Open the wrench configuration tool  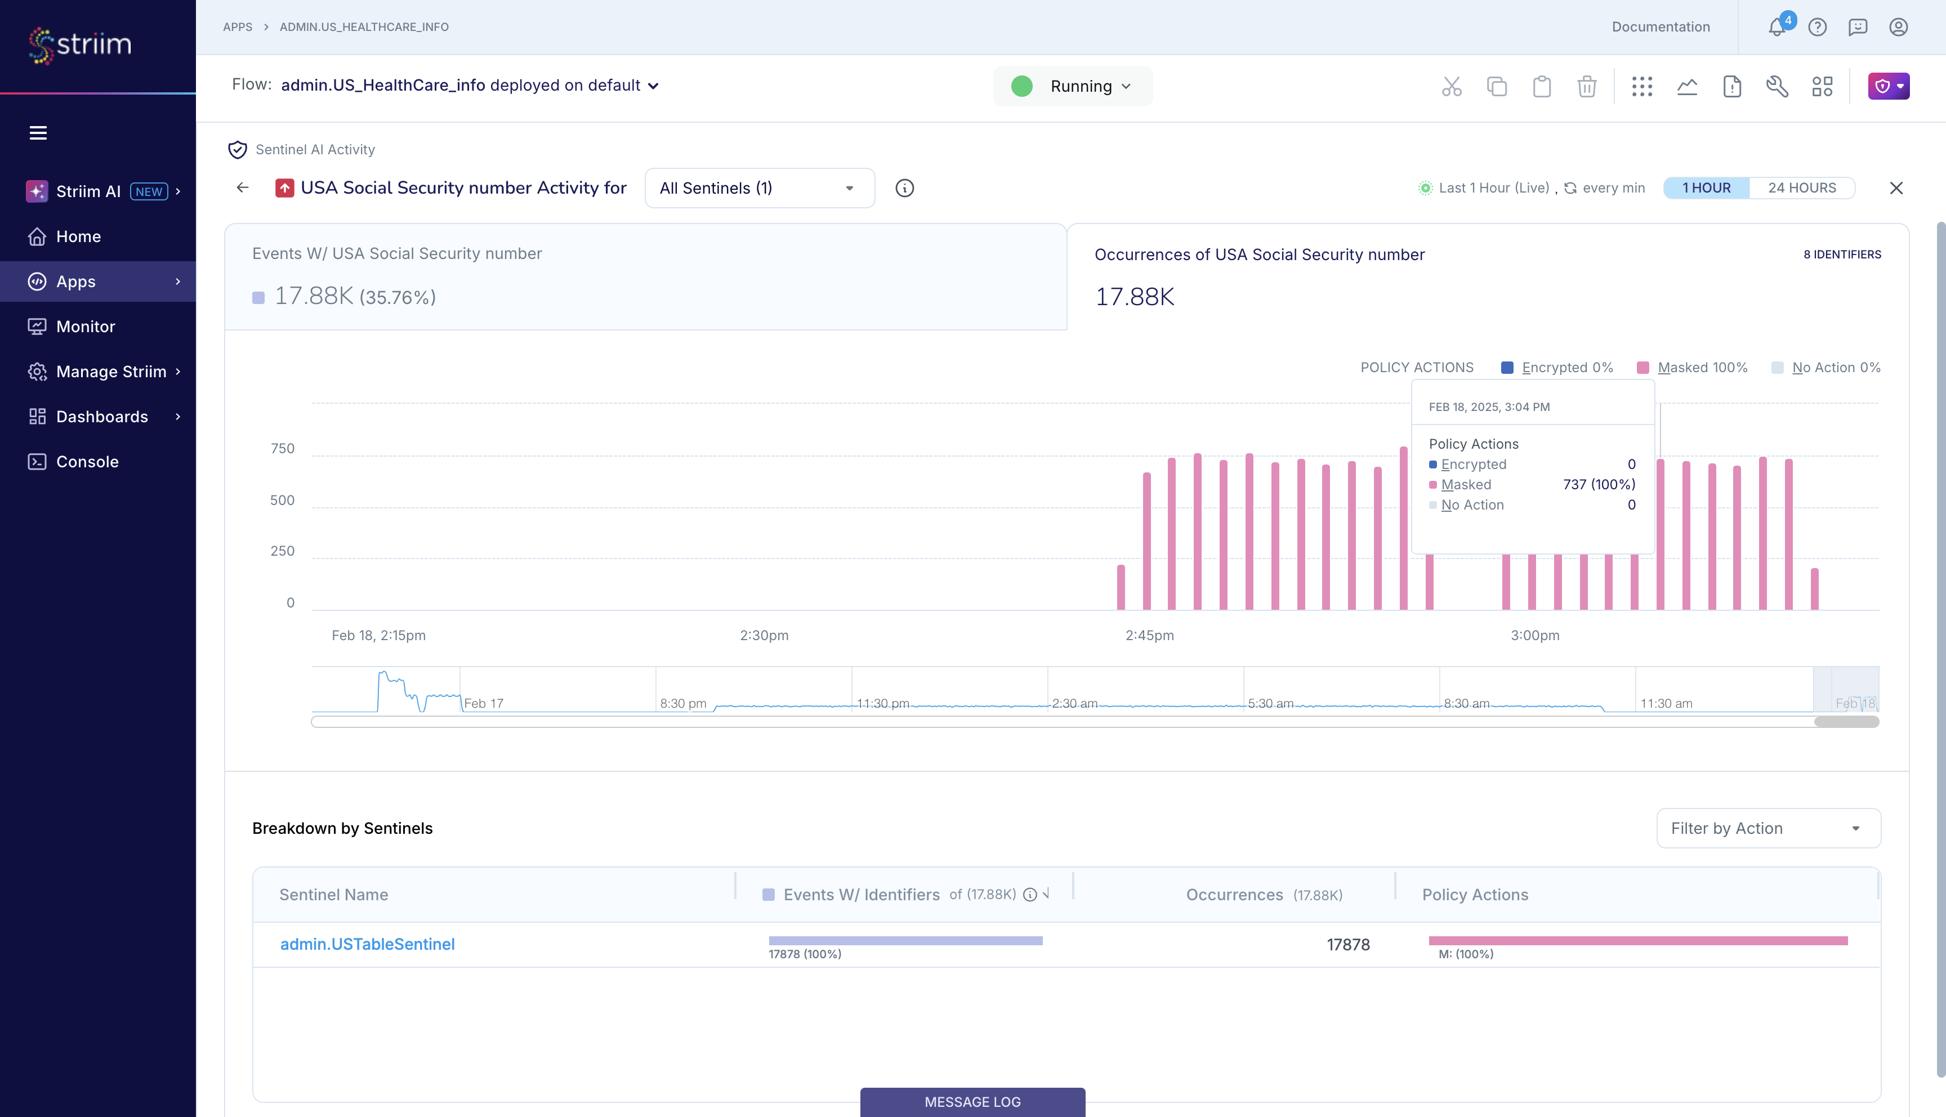[x=1777, y=86]
